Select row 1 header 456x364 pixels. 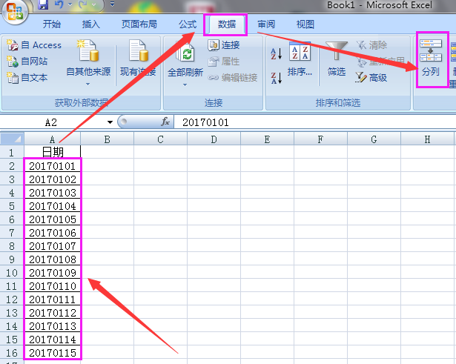pos(12,152)
